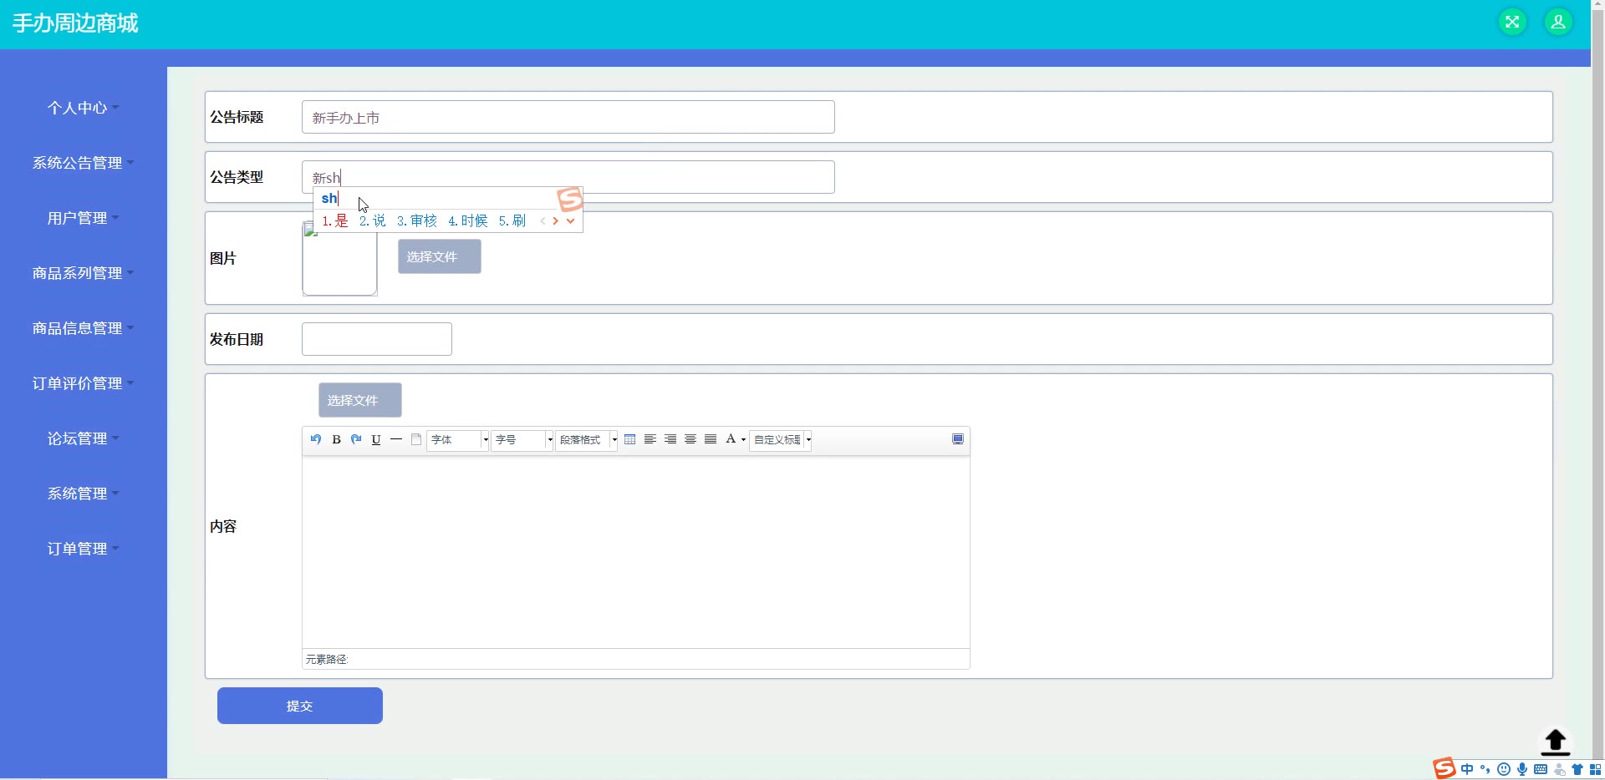The width and height of the screenshot is (1605, 780).
Task: Open the 段落格式 paragraph format dropdown
Action: 587,439
